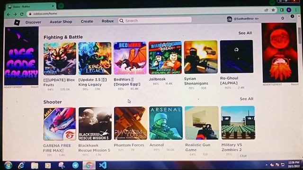Open Chrome profile avatar icon
This screenshot has height=170, width=303.
coord(289,10)
